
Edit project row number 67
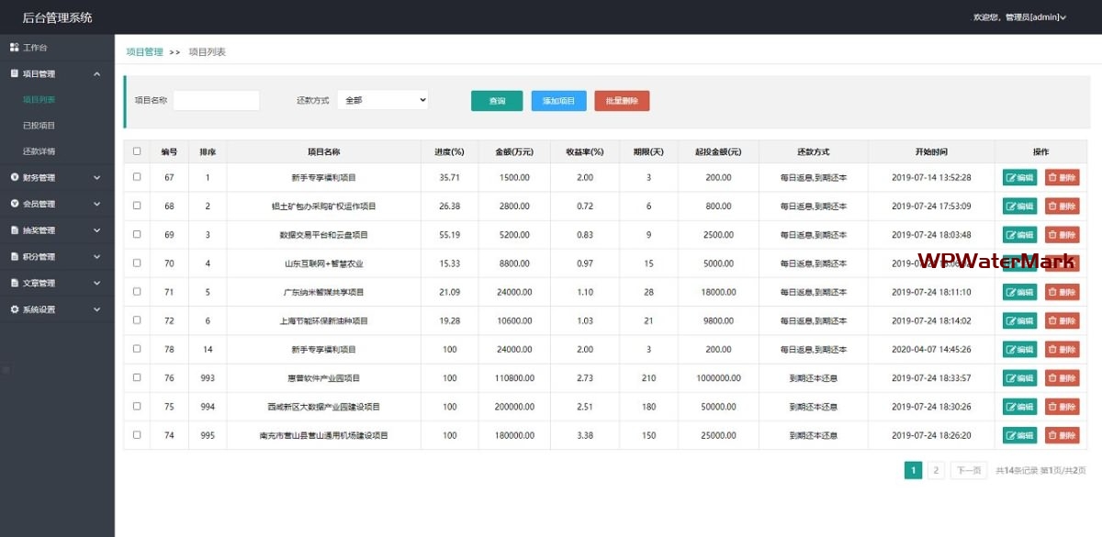tap(1019, 178)
